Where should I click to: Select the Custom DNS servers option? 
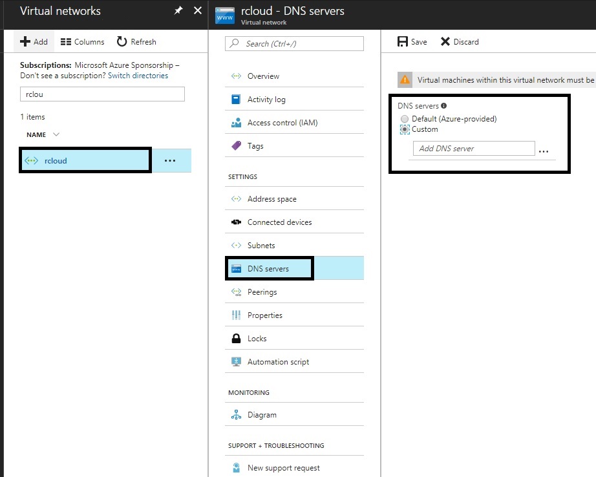(x=405, y=129)
